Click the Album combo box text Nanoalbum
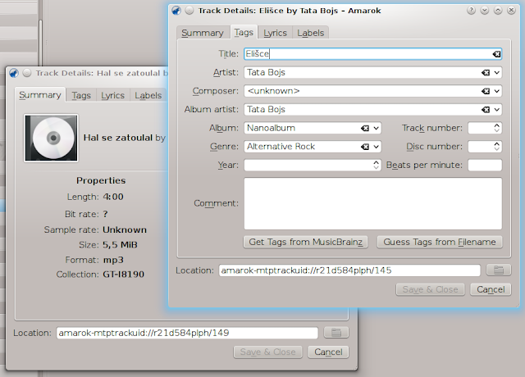 tap(272, 128)
